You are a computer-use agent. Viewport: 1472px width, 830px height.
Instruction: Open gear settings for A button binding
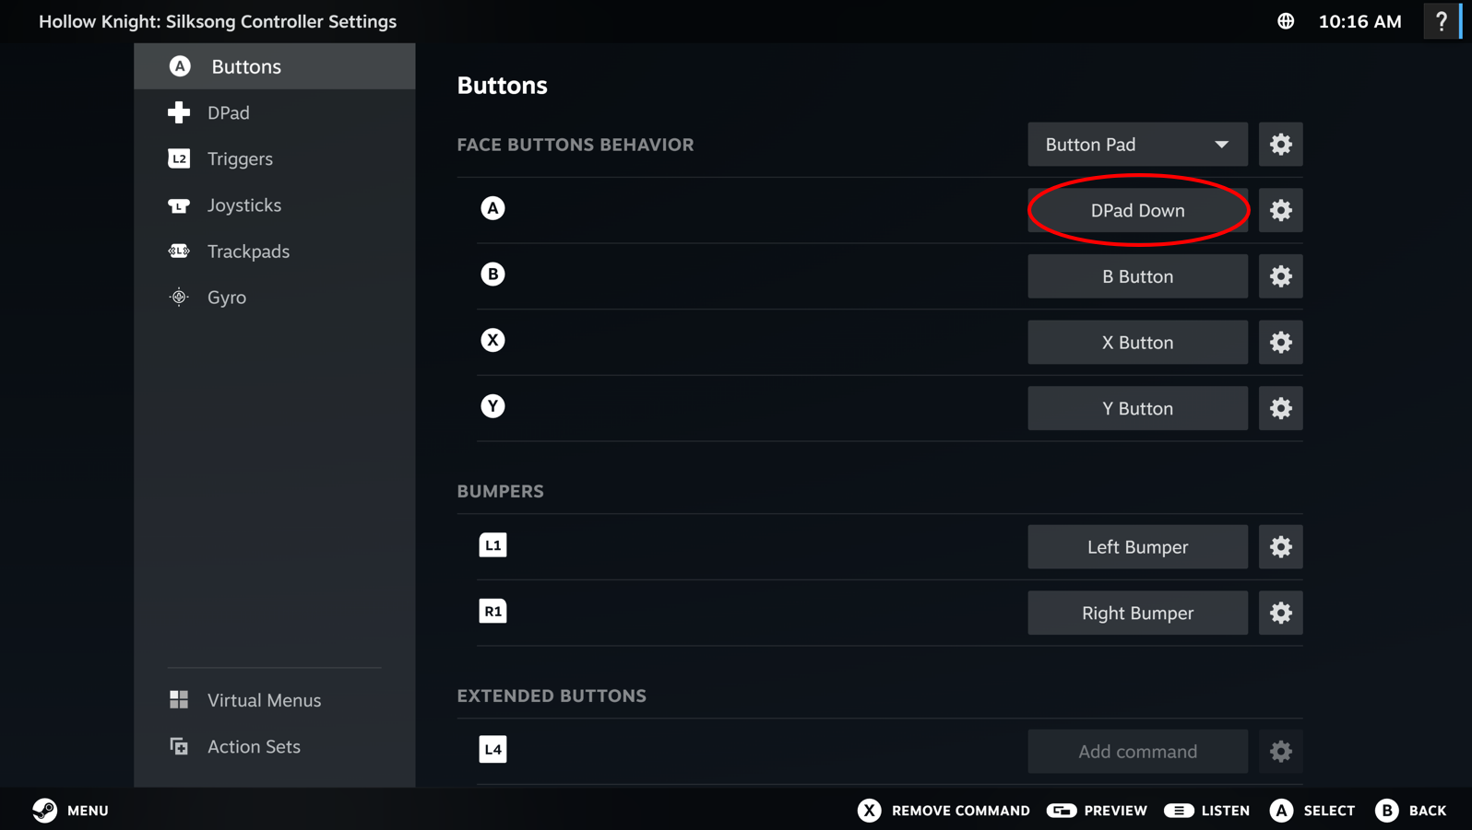(1280, 210)
